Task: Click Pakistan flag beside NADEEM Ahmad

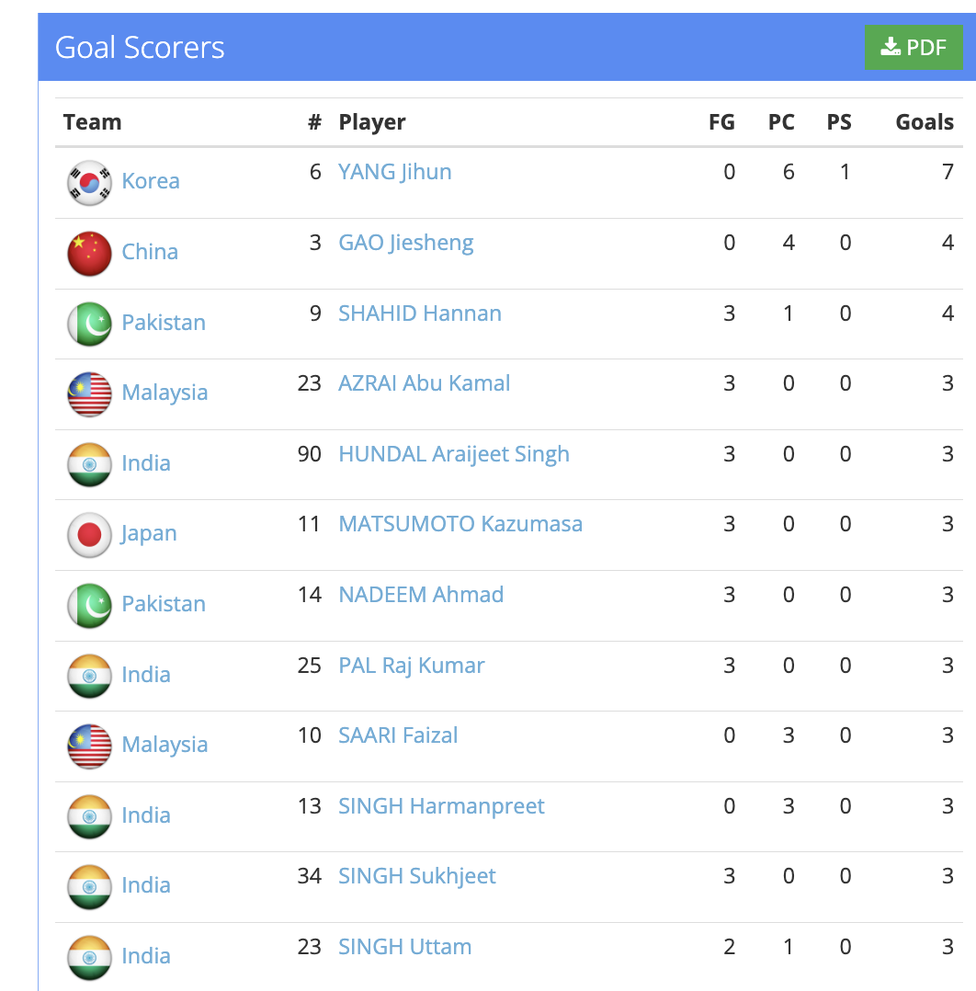Action: [89, 605]
